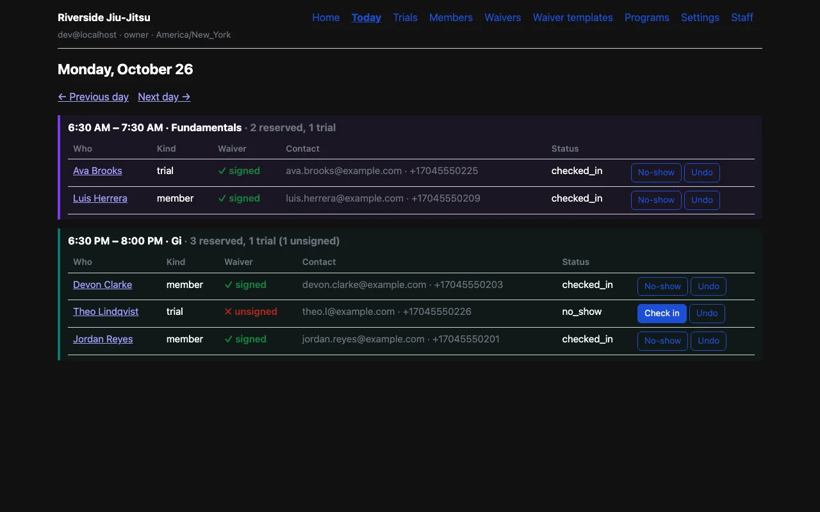Open Luis Herrera's profile
This screenshot has height=512, width=820.
(100, 198)
